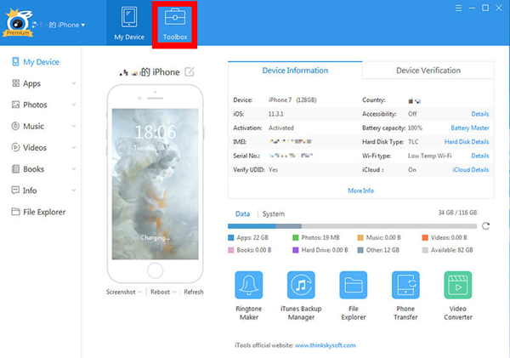Open Ringtone Maker tool
This screenshot has height=358, width=510.
click(249, 296)
